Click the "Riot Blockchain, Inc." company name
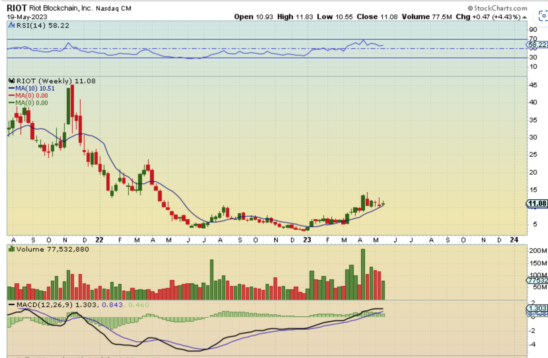Image resolution: width=548 pixels, height=358 pixels. pyautogui.click(x=61, y=8)
